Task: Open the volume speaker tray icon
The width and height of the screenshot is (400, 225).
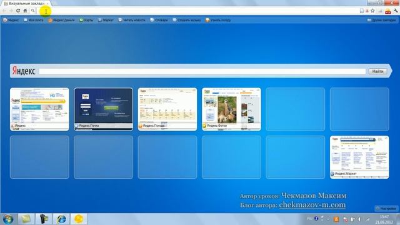Action: [360, 219]
